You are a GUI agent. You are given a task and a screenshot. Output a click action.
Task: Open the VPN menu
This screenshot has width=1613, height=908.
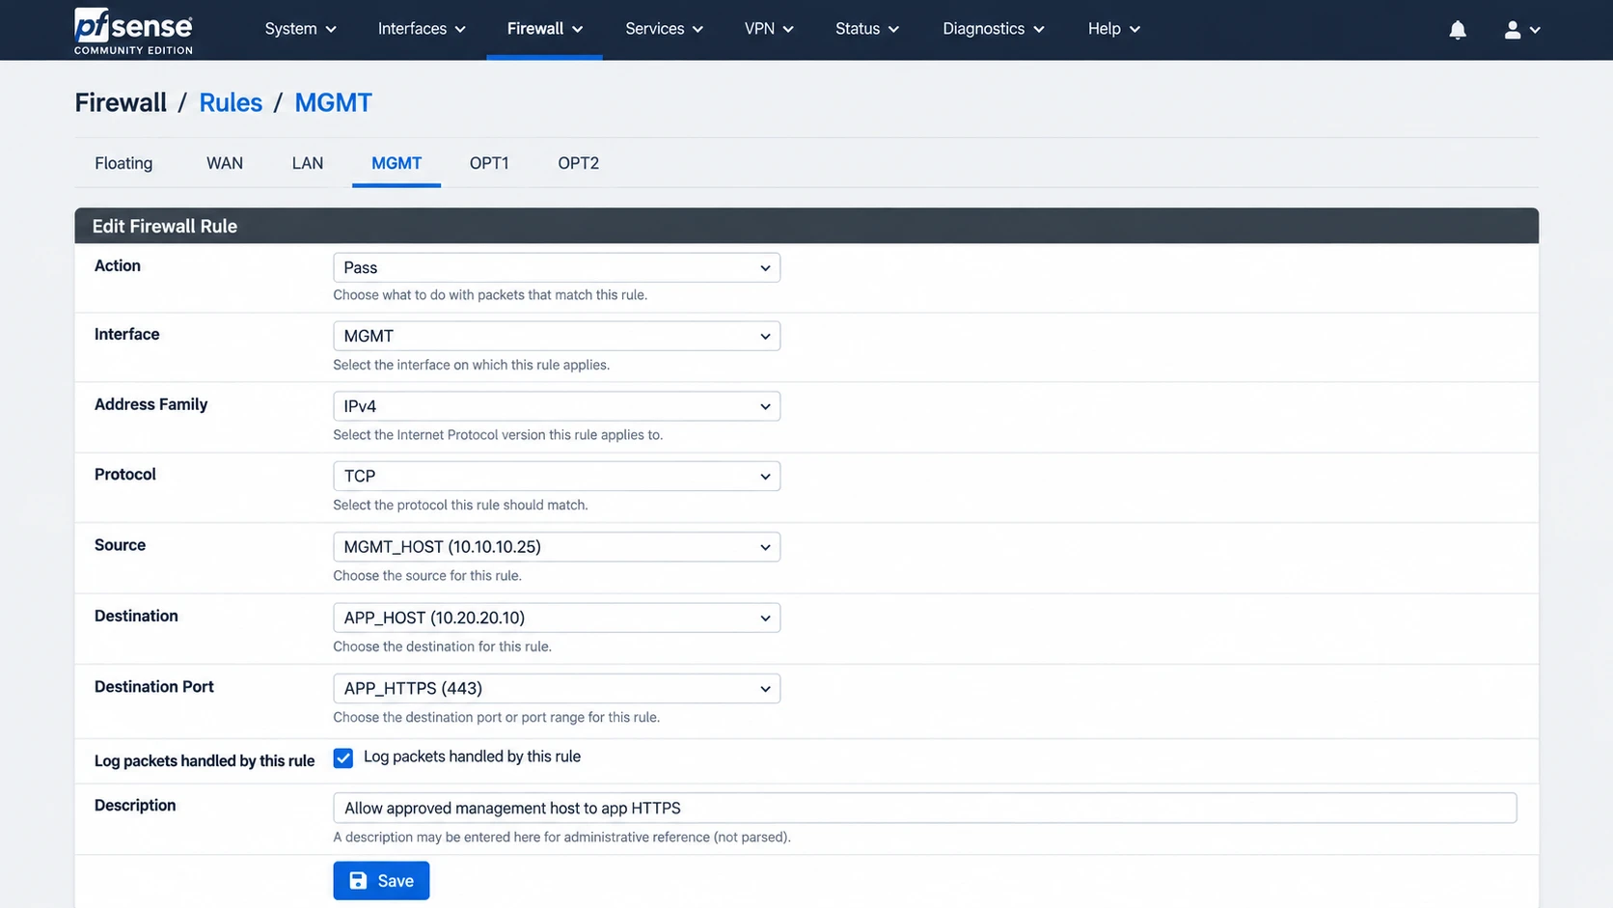point(769,29)
